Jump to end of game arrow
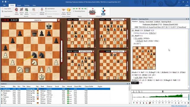 (85, 9)
